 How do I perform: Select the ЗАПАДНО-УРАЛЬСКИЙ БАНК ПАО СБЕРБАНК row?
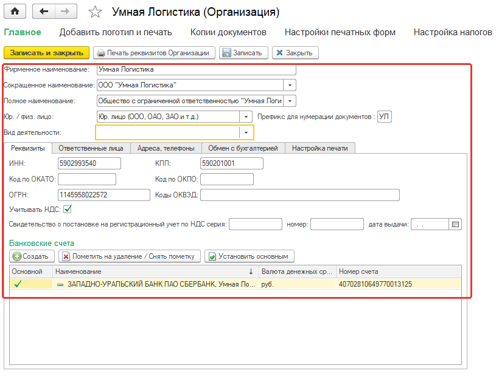[x=235, y=284]
